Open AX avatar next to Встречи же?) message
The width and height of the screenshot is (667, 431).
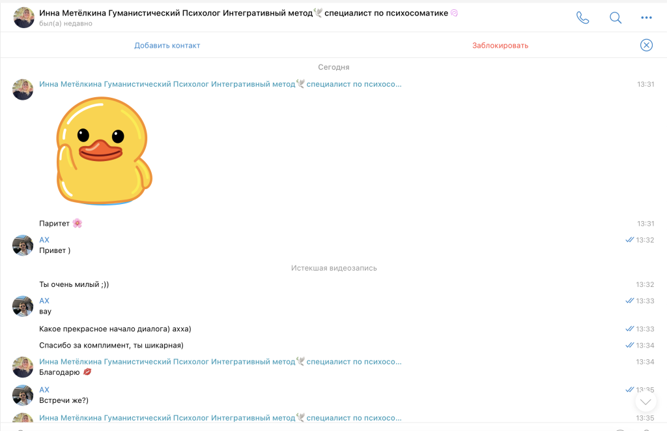[23, 395]
